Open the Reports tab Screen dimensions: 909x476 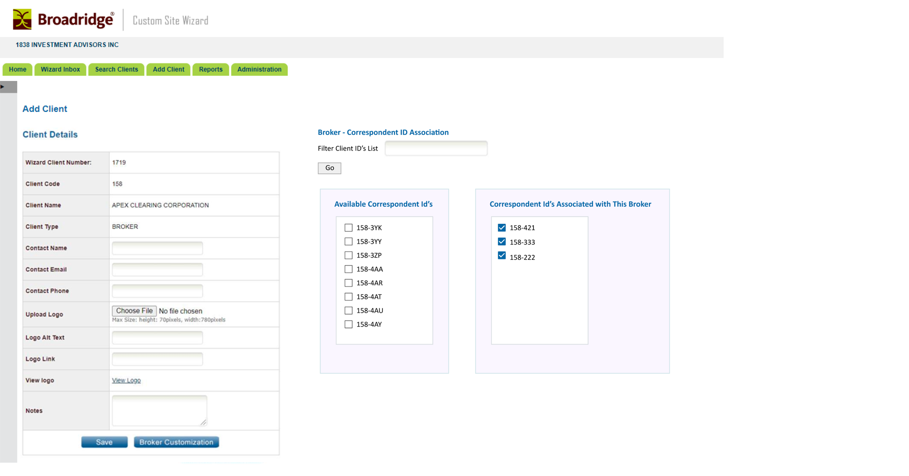210,69
